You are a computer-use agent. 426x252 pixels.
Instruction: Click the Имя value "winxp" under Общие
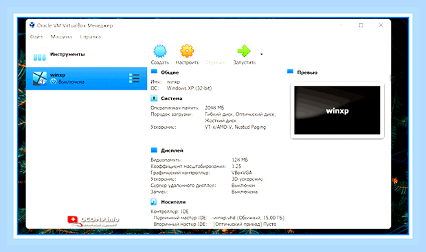coord(173,81)
